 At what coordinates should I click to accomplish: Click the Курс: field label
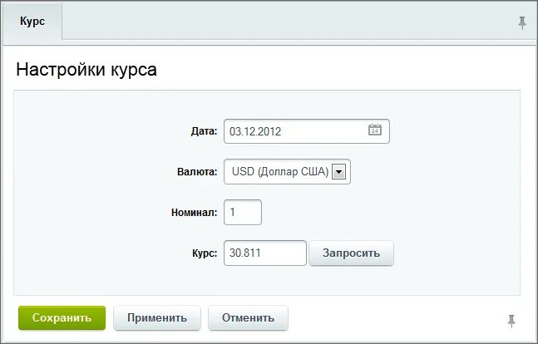[205, 253]
